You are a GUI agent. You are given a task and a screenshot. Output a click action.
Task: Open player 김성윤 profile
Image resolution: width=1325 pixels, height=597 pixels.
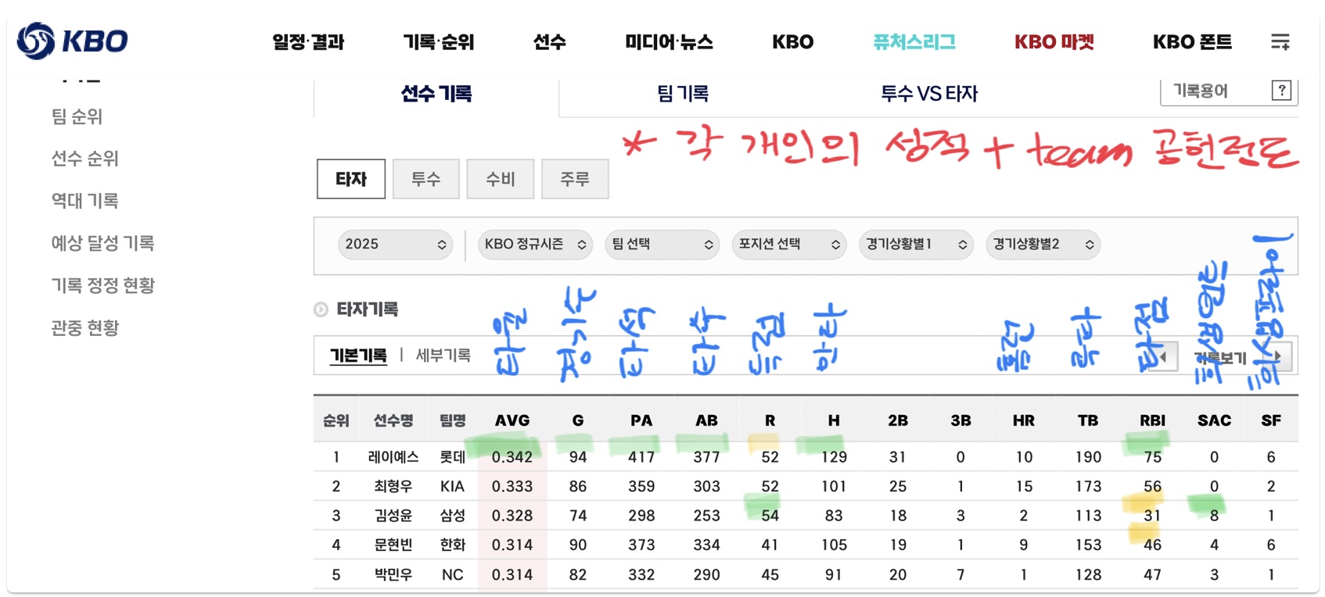(x=393, y=516)
